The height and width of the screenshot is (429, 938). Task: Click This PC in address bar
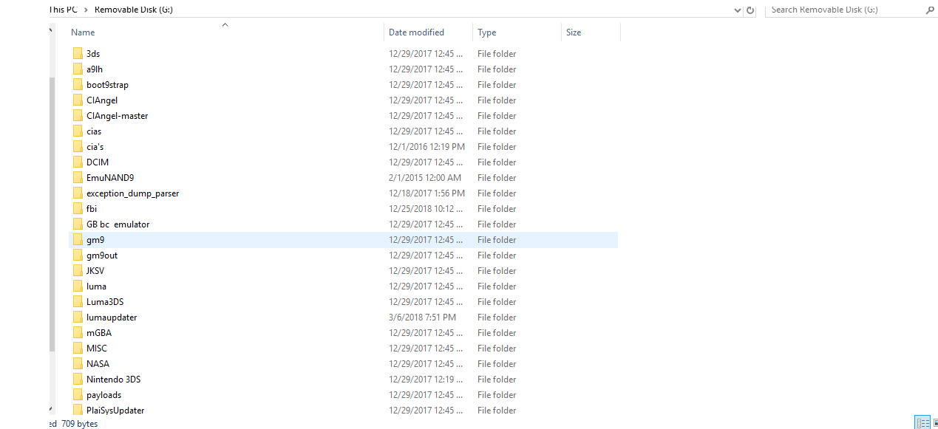point(64,10)
